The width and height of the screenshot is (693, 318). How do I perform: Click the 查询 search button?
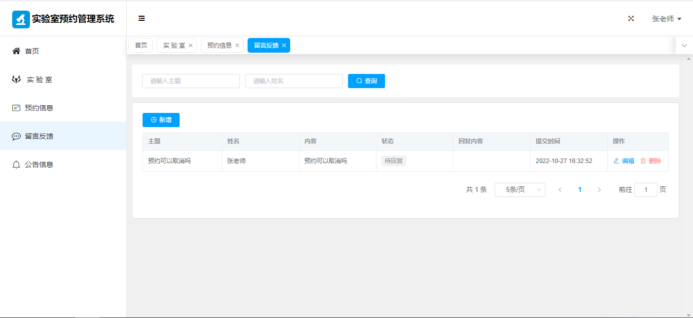point(366,81)
